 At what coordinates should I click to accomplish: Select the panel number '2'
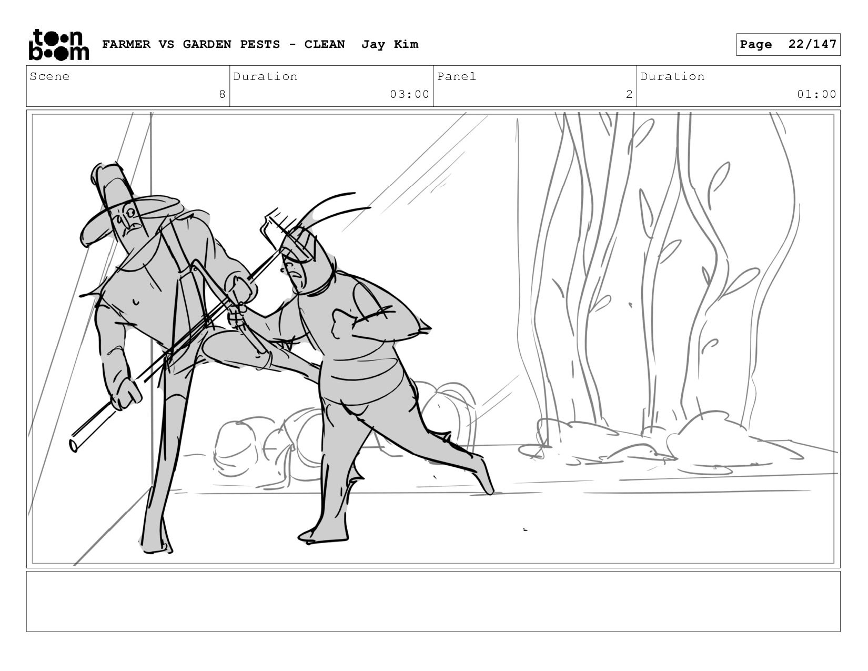click(629, 94)
